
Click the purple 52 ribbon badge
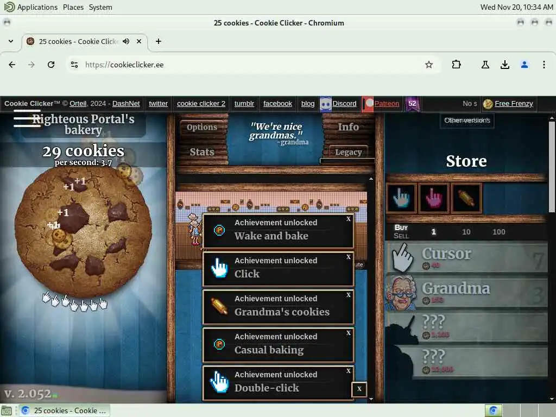click(413, 104)
